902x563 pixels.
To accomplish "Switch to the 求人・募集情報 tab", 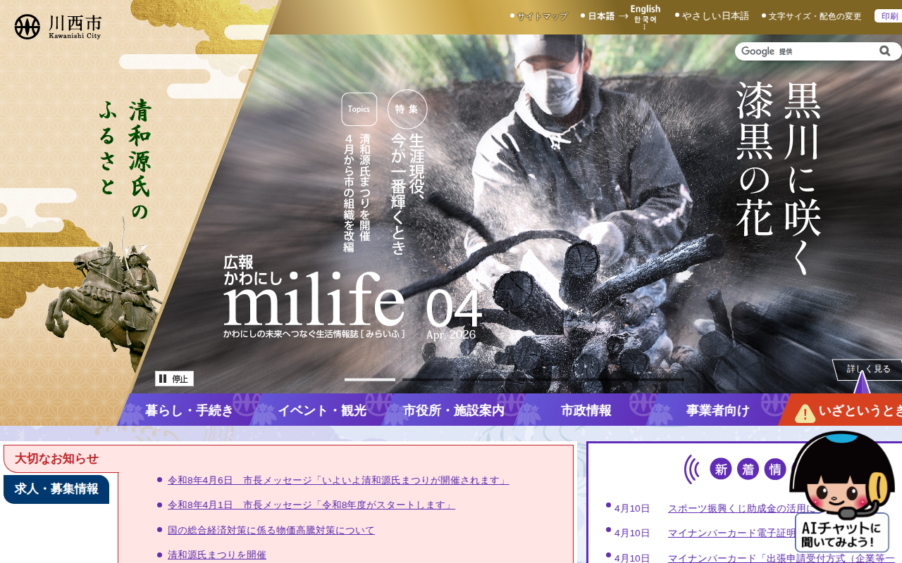I will 56,489.
